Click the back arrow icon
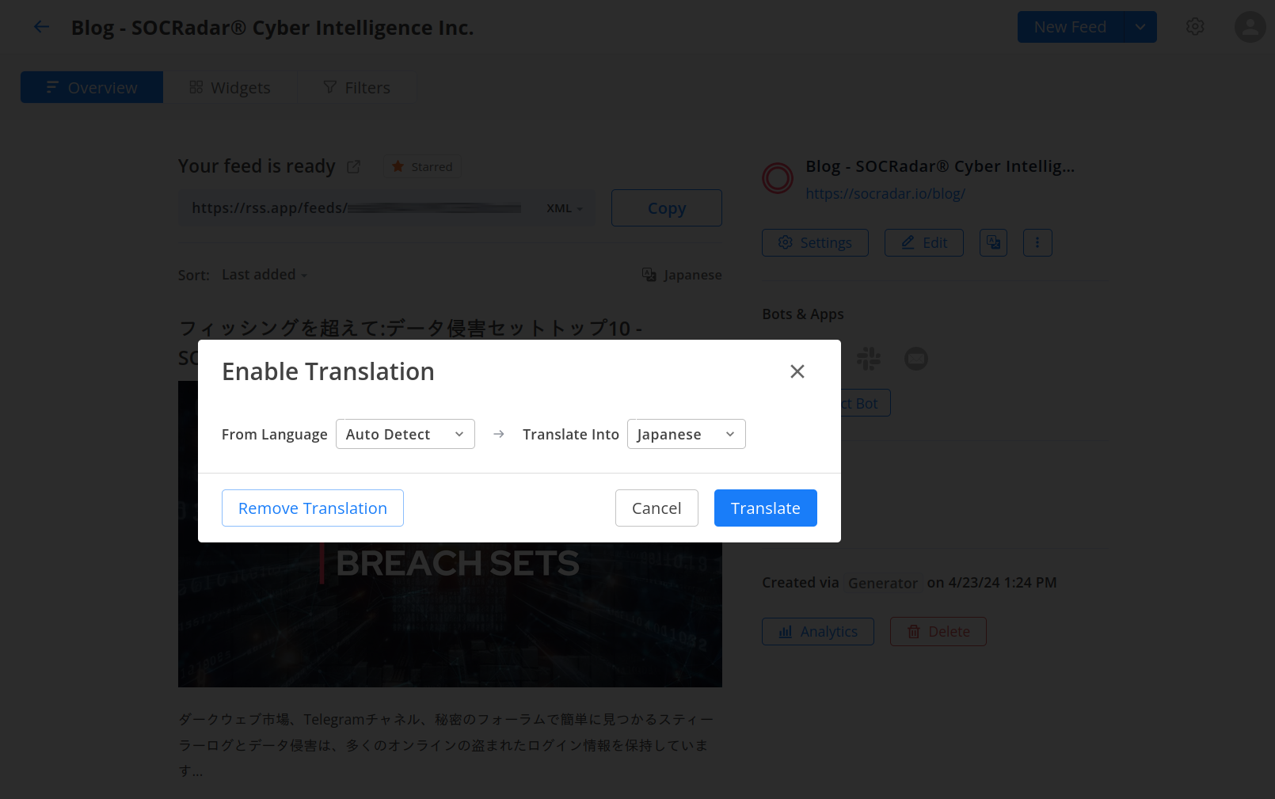The image size is (1275, 799). pos(41,27)
